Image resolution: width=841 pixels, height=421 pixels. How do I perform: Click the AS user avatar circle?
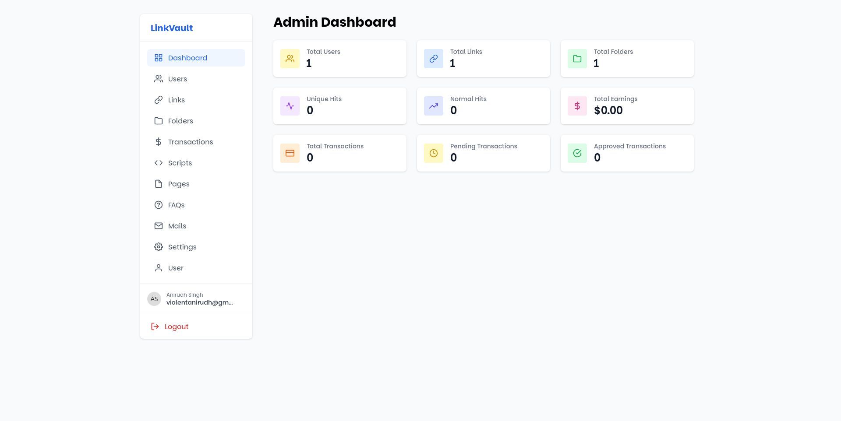154,299
